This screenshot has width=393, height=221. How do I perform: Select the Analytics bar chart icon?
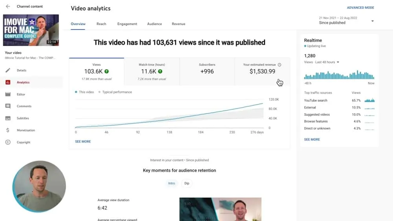coord(8,83)
